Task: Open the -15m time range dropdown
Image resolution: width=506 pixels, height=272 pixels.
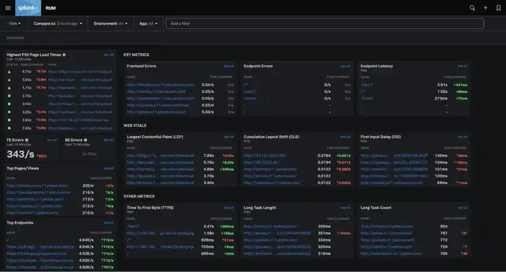Action: pyautogui.click(x=13, y=24)
